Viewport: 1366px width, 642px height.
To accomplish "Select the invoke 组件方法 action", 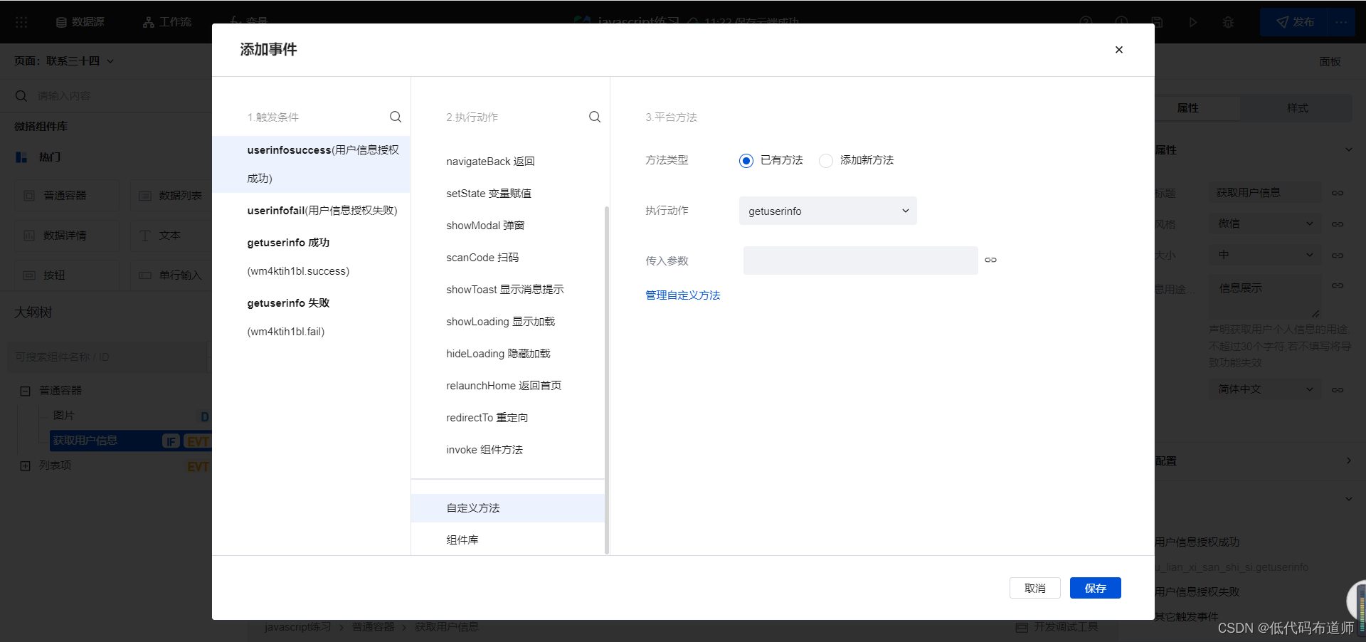I will tap(485, 450).
